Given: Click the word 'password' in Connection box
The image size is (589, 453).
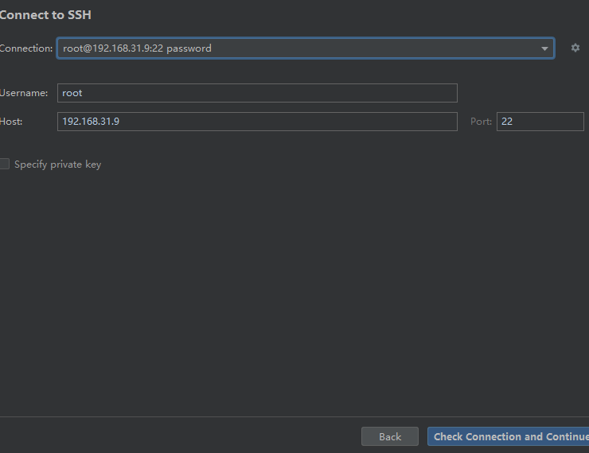Looking at the screenshot, I should 189,48.
